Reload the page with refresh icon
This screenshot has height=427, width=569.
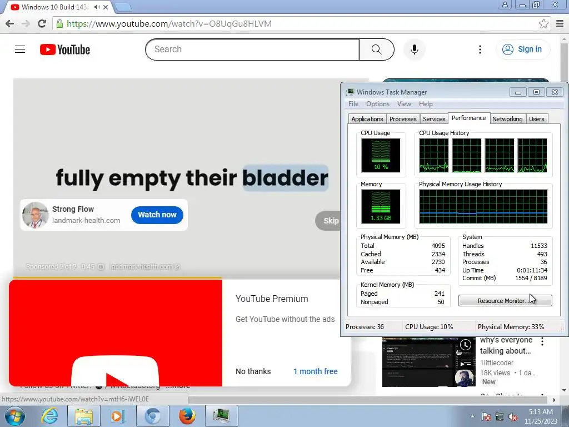(x=42, y=23)
